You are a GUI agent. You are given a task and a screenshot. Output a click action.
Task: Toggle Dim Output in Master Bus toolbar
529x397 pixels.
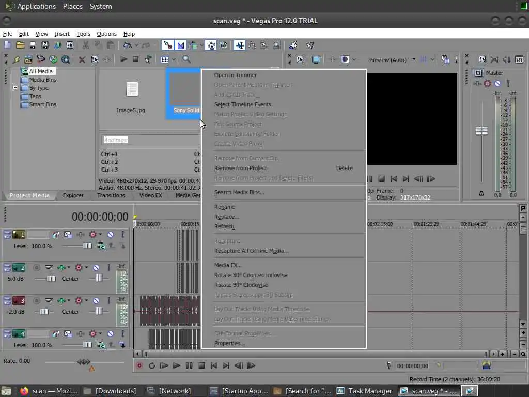pyautogui.click(x=507, y=60)
